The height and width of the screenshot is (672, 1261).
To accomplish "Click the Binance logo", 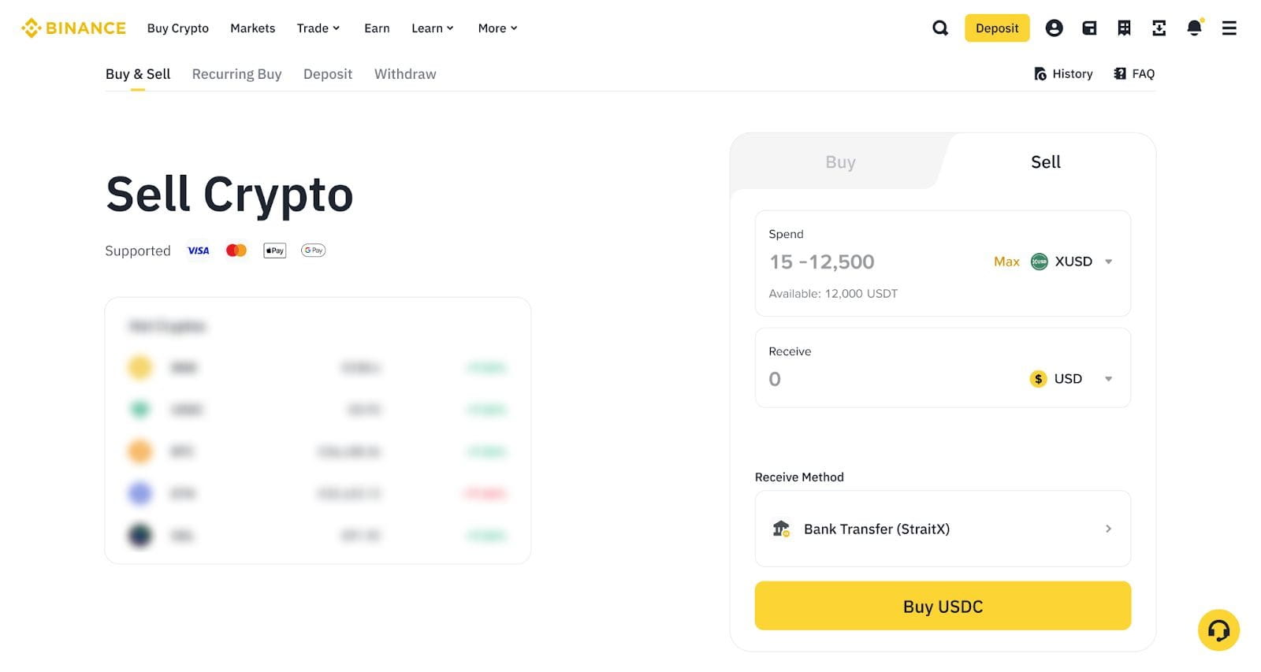I will point(73,28).
